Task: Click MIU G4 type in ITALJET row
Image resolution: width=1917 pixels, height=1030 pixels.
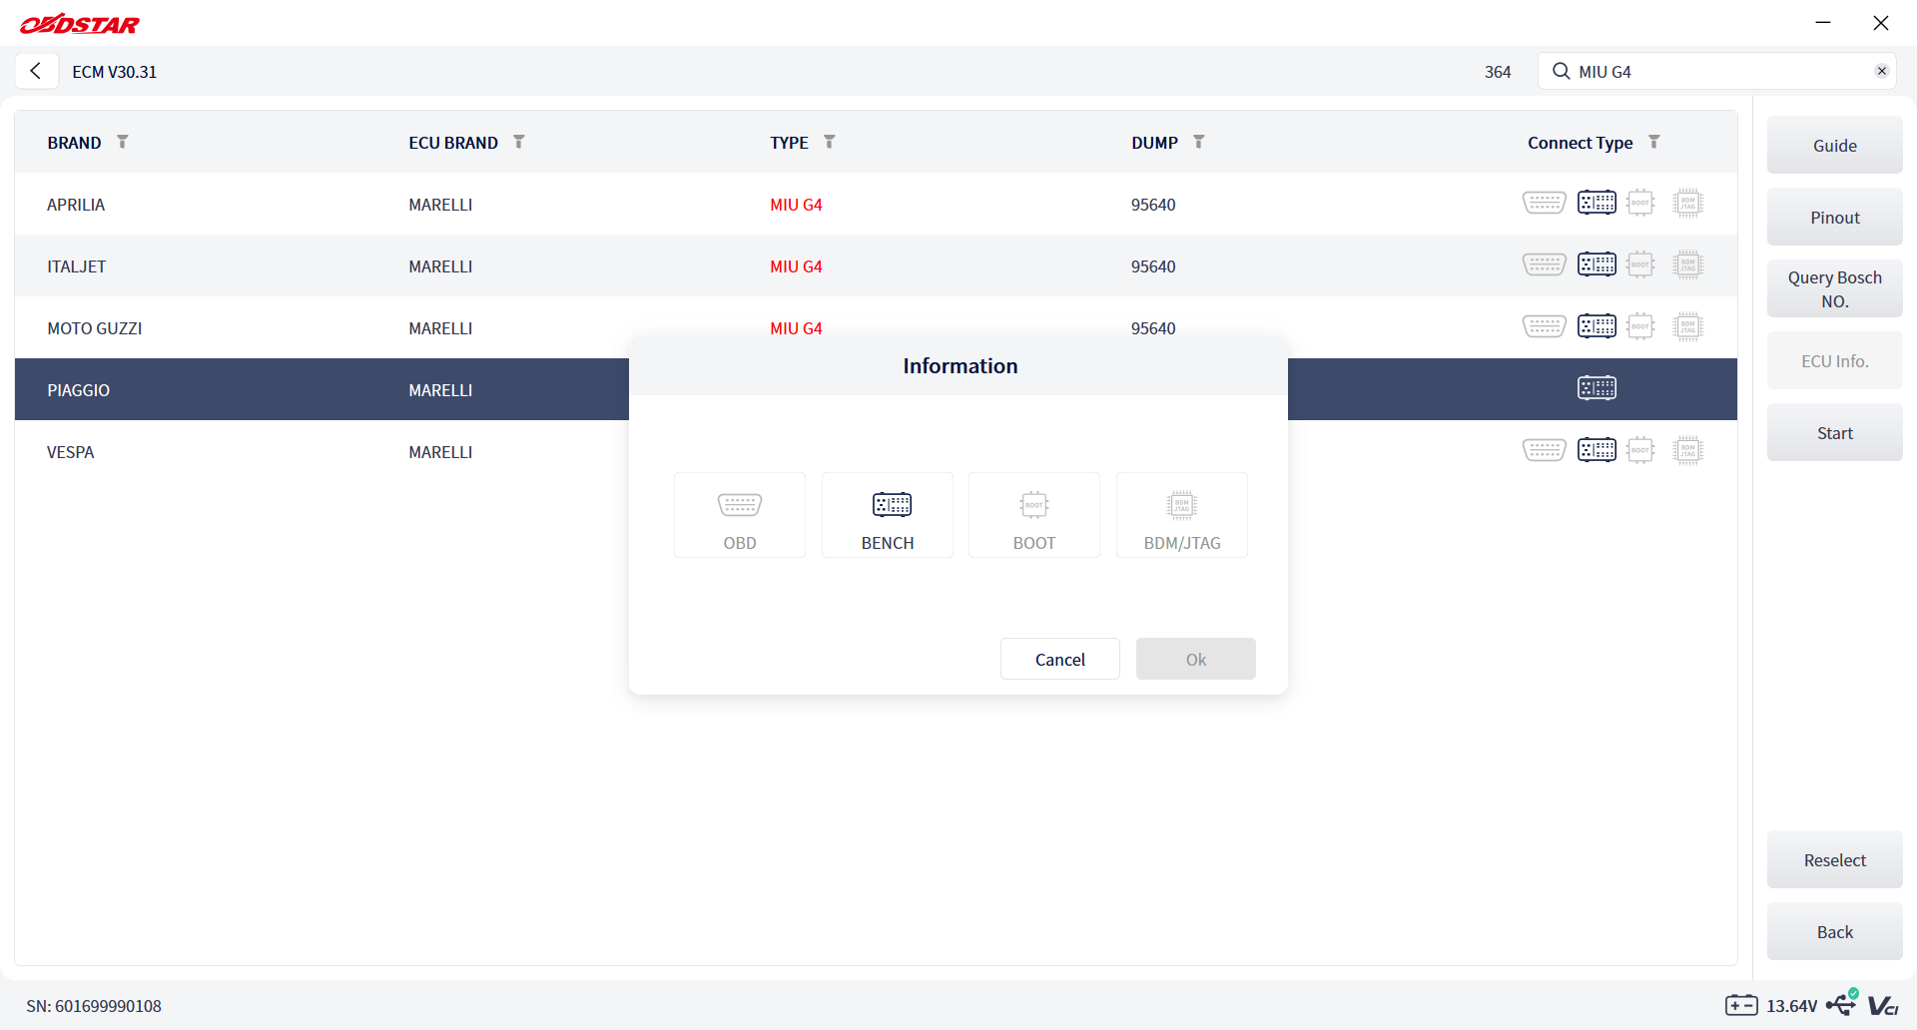Action: click(796, 266)
